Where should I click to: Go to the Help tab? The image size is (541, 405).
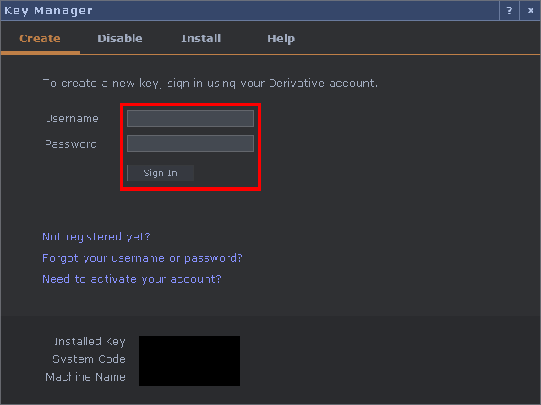tap(281, 39)
